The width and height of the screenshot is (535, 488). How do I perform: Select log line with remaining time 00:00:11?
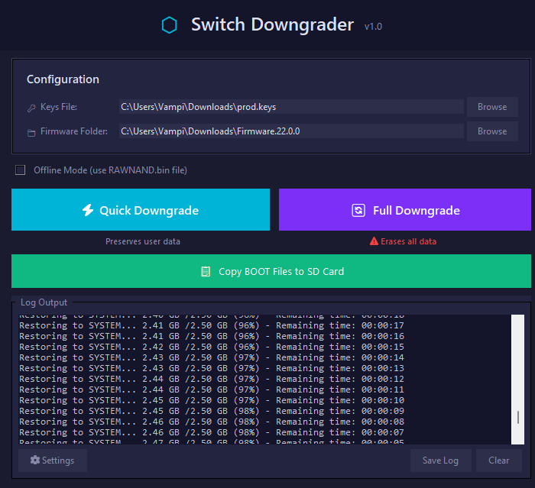(212, 389)
